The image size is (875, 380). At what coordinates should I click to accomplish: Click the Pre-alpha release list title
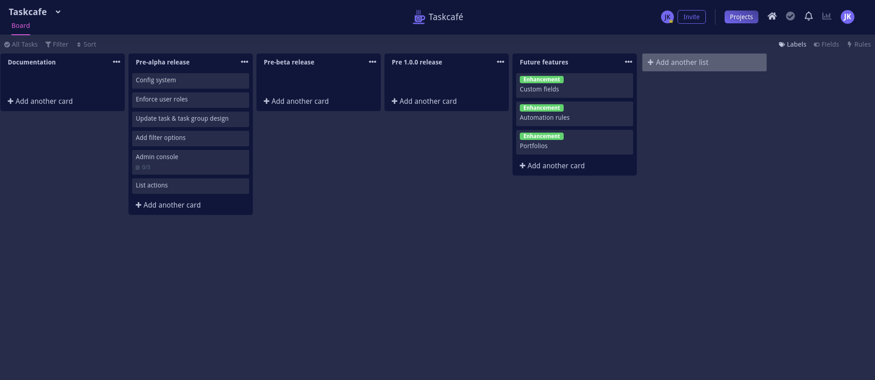point(162,62)
